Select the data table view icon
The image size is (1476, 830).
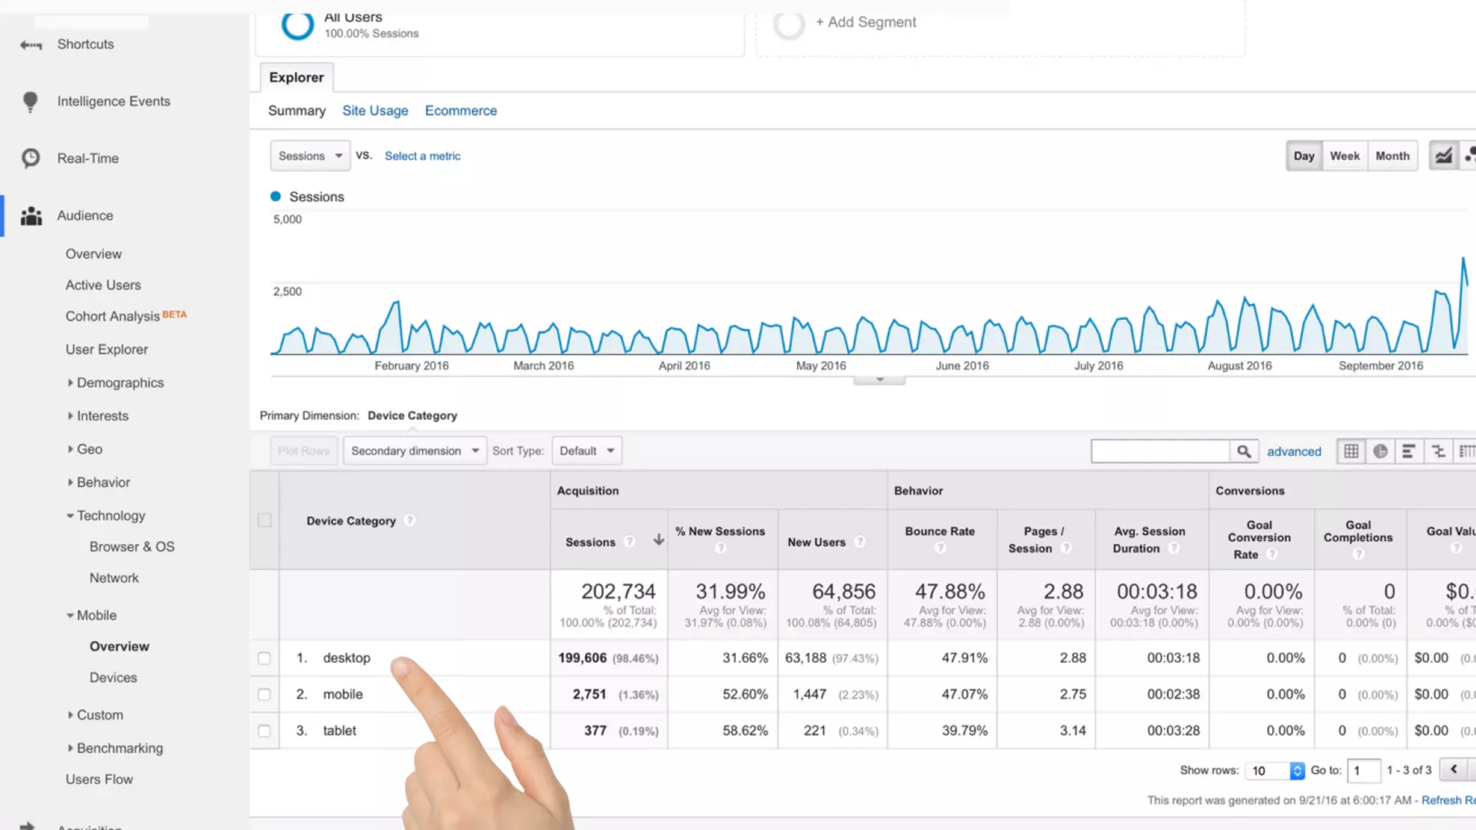coord(1351,451)
